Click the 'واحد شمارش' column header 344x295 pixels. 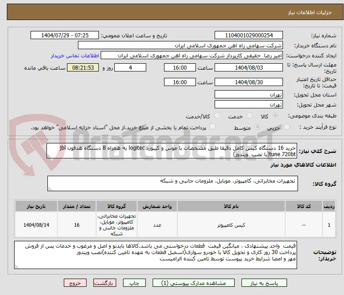point(157,207)
